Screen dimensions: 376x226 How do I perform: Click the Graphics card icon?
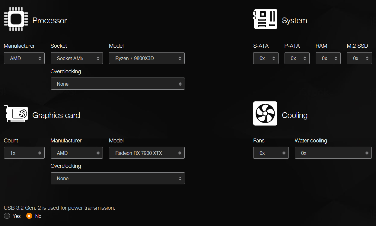point(16,114)
